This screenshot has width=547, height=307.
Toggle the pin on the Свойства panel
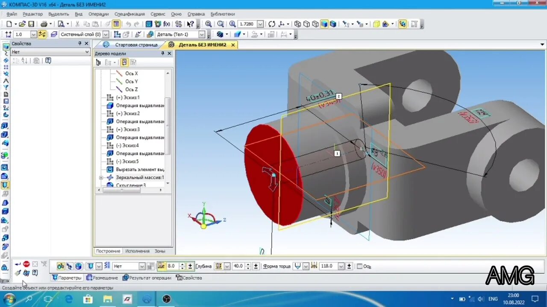tap(79, 43)
